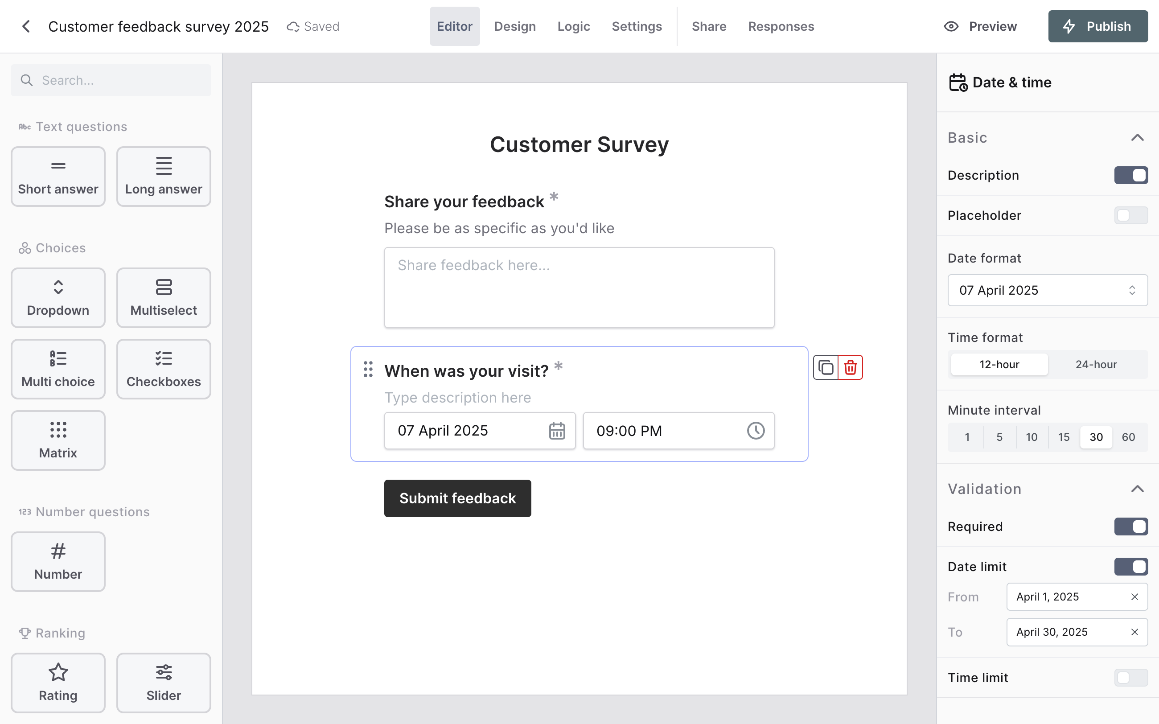1159x724 pixels.
Task: Click the duplicate question icon
Action: coord(825,368)
